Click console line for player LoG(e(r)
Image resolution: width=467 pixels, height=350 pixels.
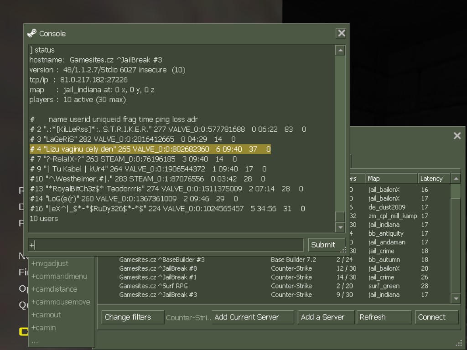click(134, 199)
